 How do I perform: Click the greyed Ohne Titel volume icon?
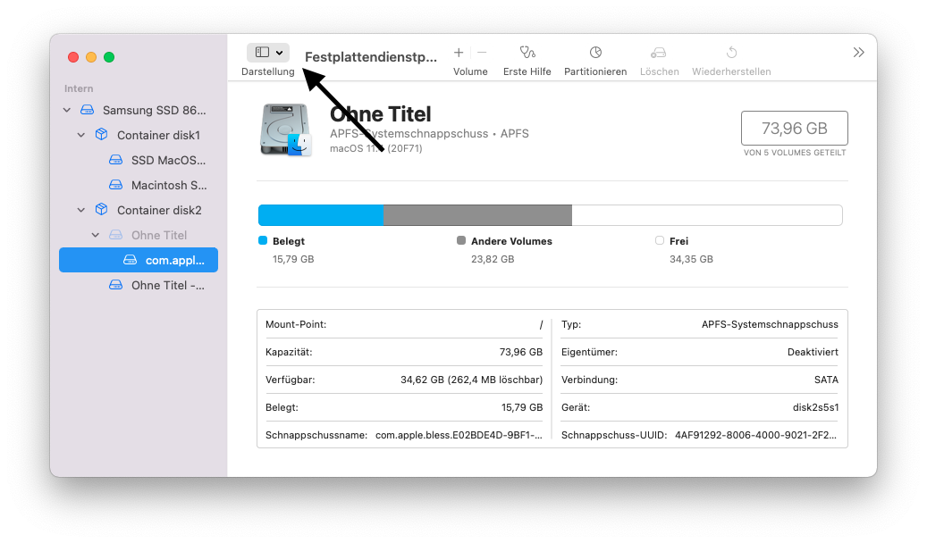point(116,235)
